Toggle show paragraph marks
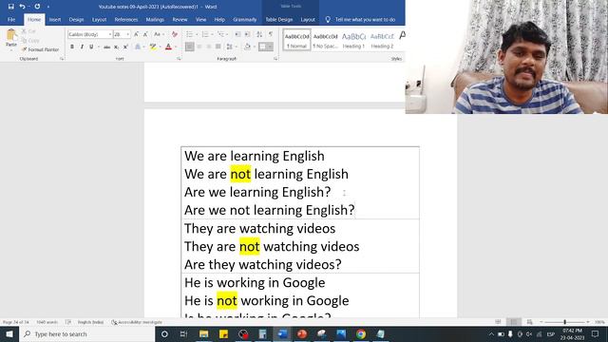 click(x=271, y=34)
